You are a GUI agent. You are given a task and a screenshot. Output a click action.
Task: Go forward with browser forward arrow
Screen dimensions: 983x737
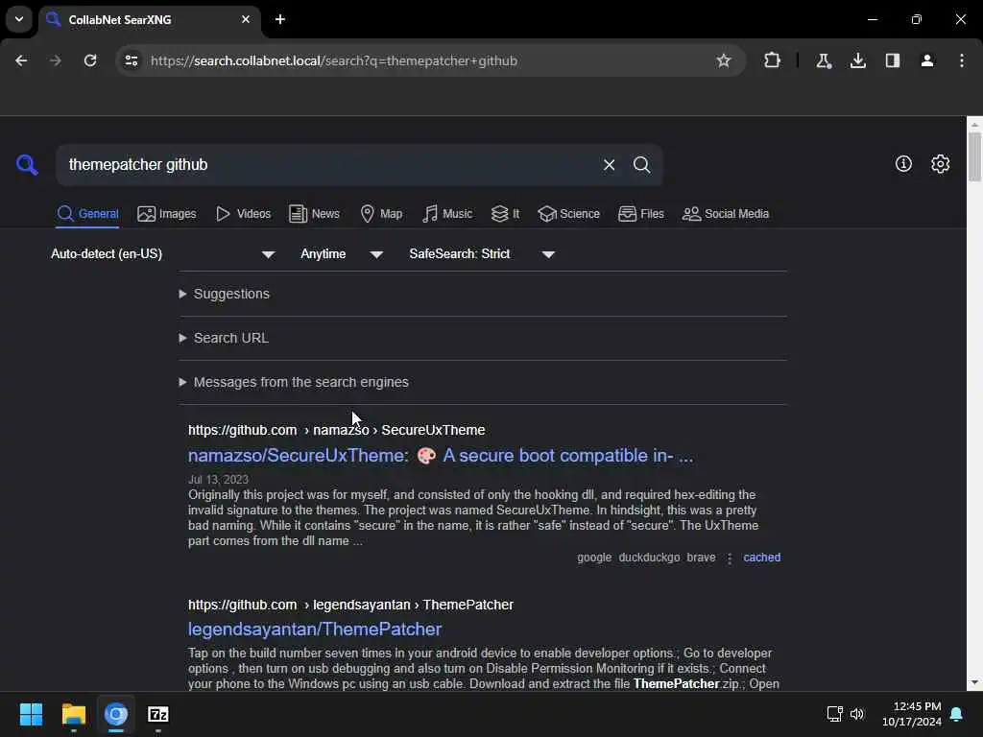pyautogui.click(x=56, y=60)
